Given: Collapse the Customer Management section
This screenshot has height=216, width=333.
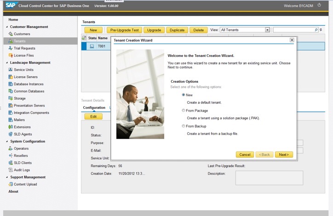Looking at the screenshot, I should [x=7, y=27].
